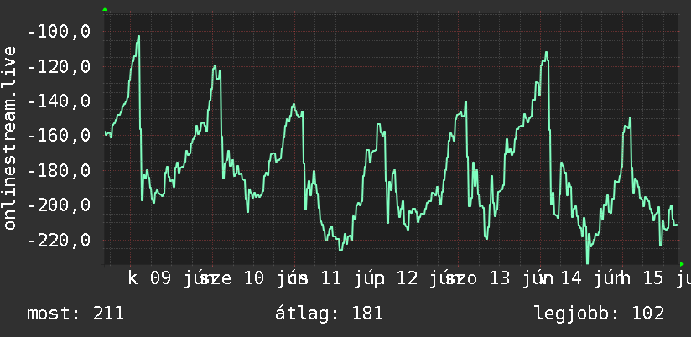Click the highest graph peak near -102
Viewport: 691px width, 337px height.
click(138, 37)
